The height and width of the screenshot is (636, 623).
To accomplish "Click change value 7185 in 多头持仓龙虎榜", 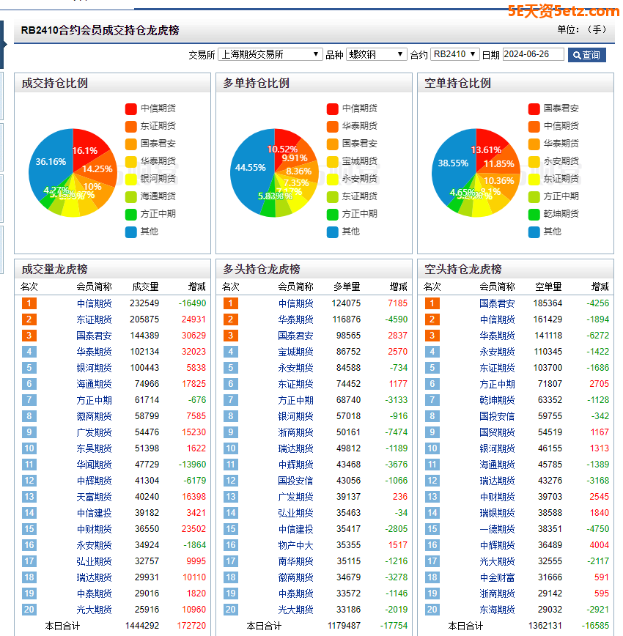I will coord(397,303).
